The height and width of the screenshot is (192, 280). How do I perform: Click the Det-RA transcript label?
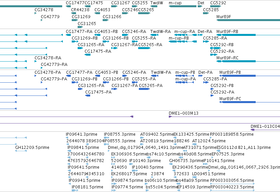pos(205,32)
